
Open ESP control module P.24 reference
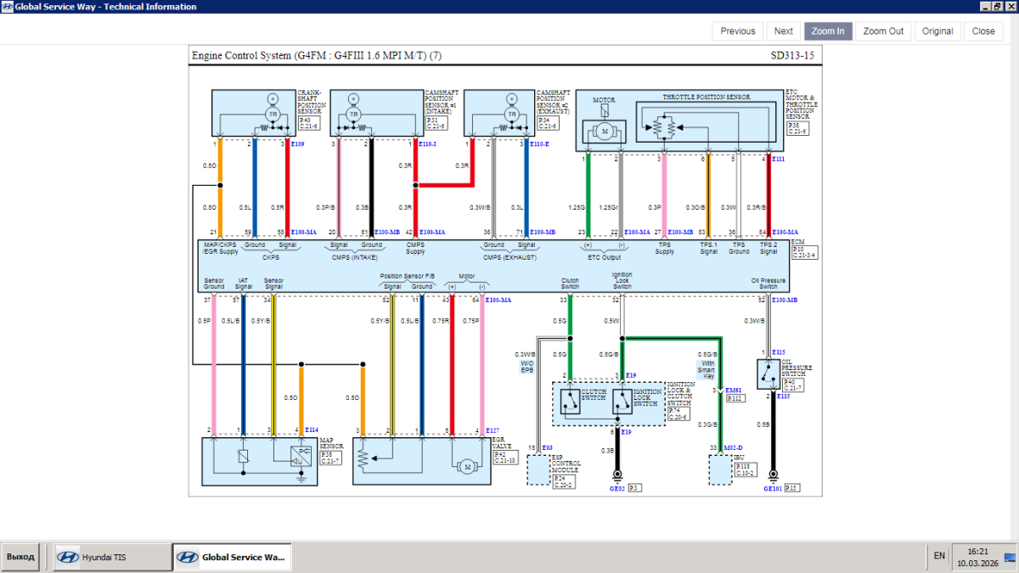tap(564, 482)
